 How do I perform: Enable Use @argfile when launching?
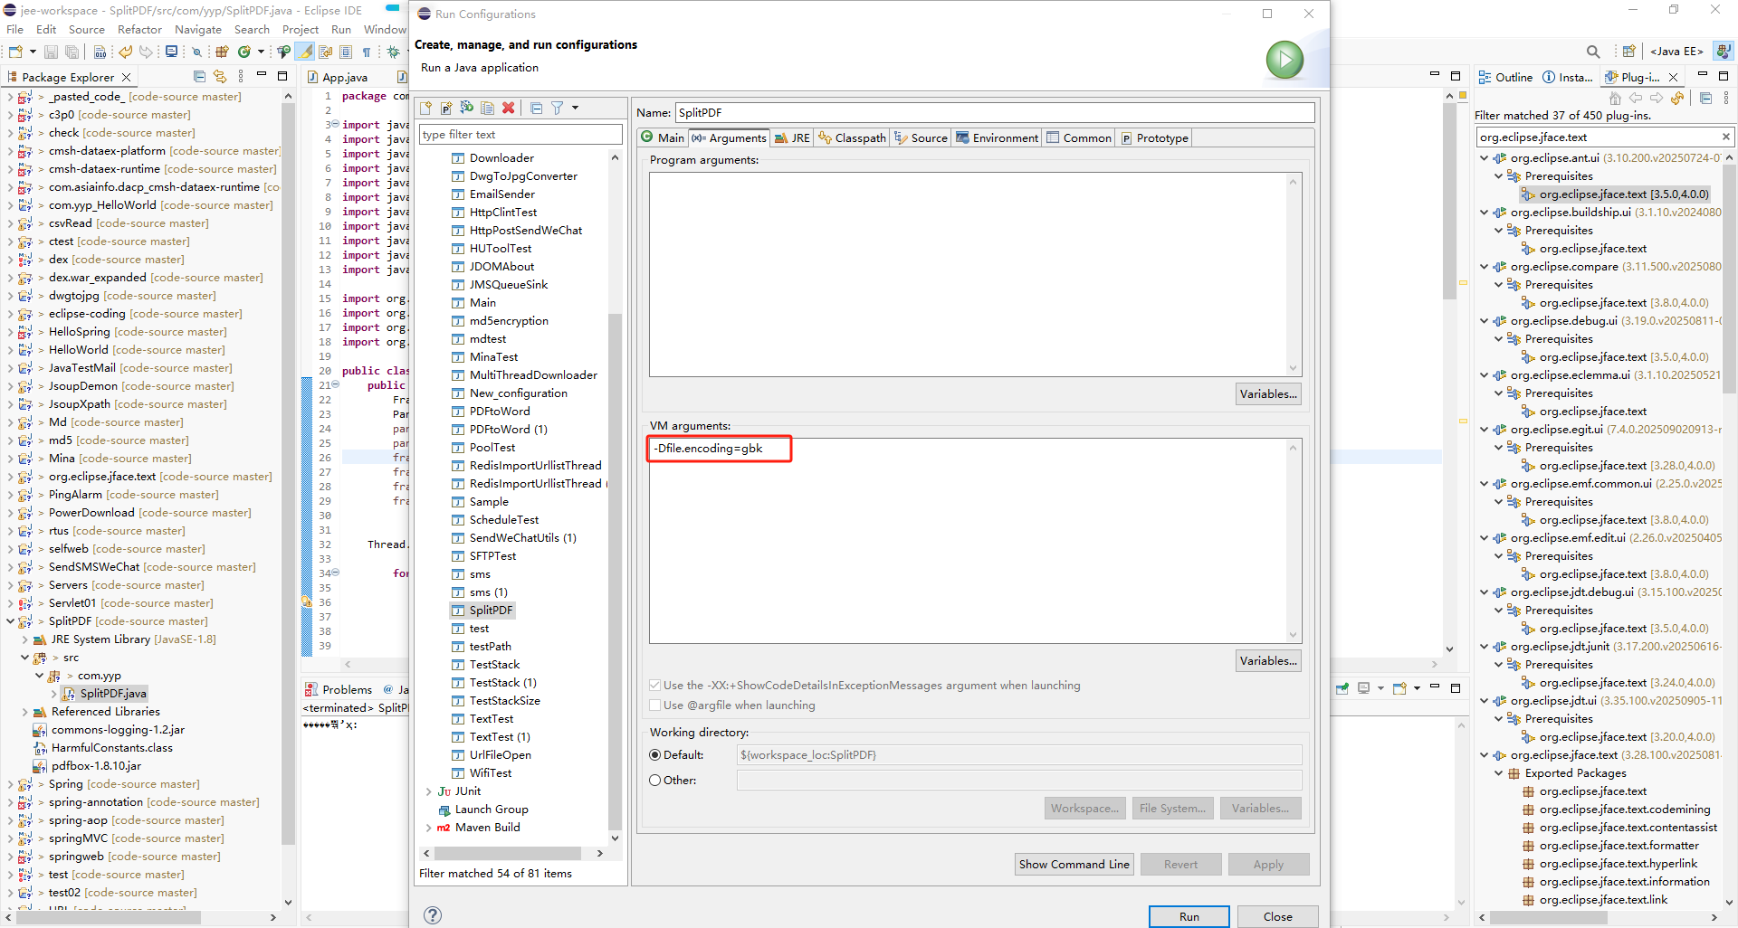coord(655,705)
